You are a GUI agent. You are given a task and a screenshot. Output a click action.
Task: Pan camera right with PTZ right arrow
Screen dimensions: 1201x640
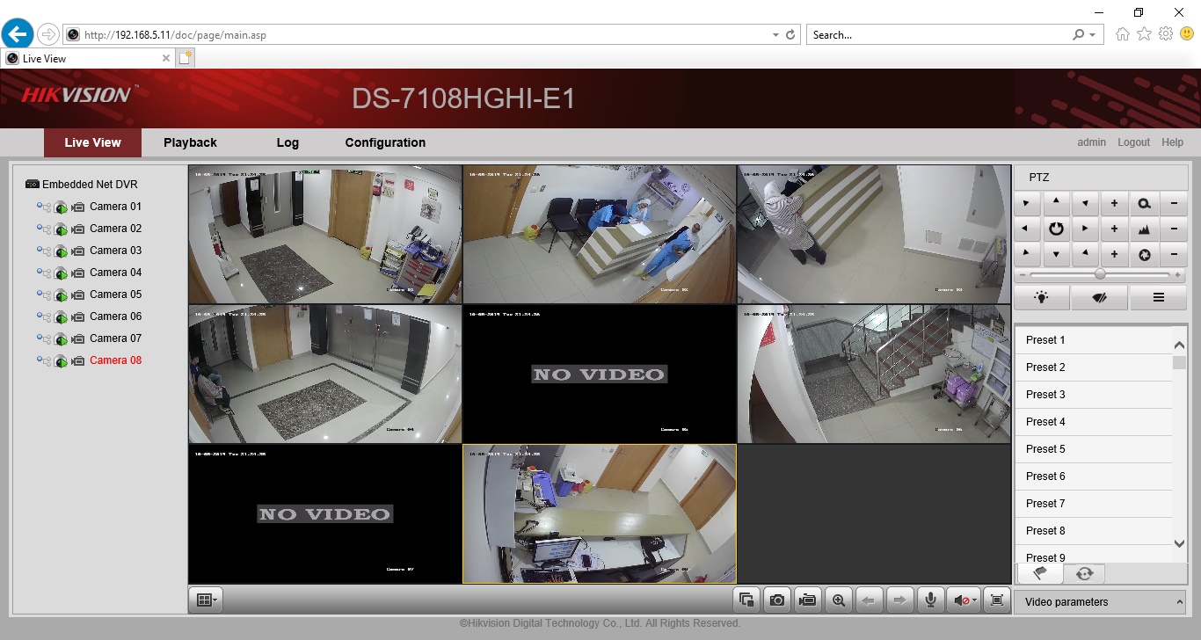point(1085,229)
